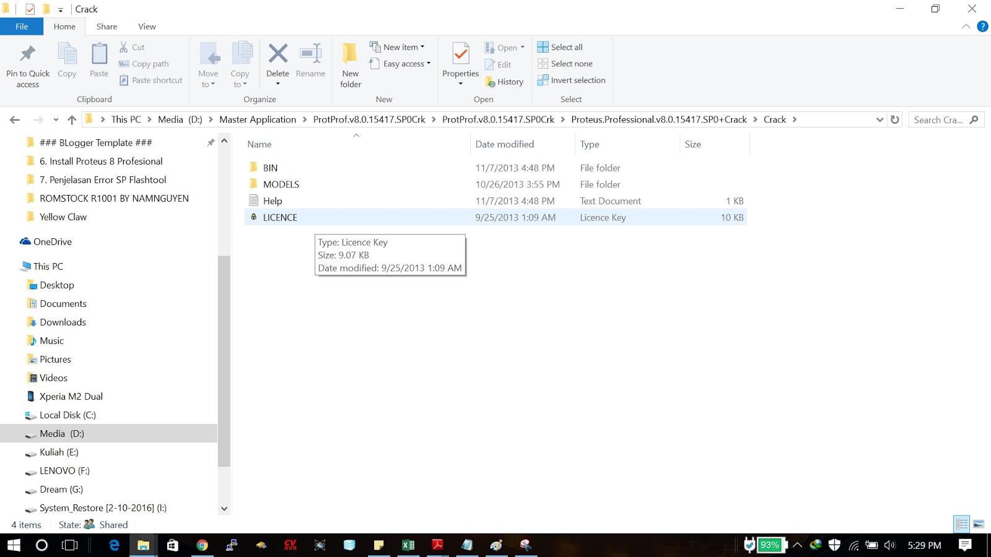
Task: Open Excel from the taskbar
Action: pos(408,545)
